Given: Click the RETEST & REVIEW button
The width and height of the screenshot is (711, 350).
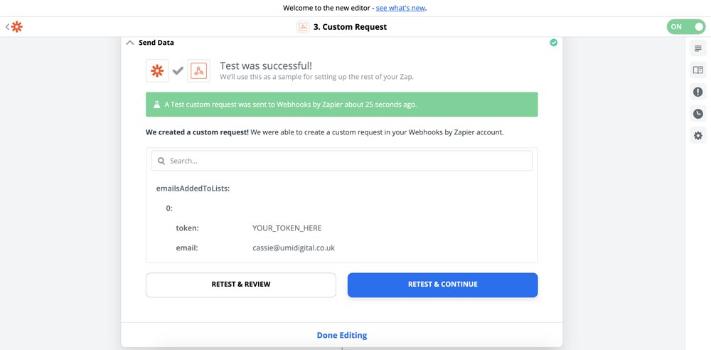Looking at the screenshot, I should (240, 285).
